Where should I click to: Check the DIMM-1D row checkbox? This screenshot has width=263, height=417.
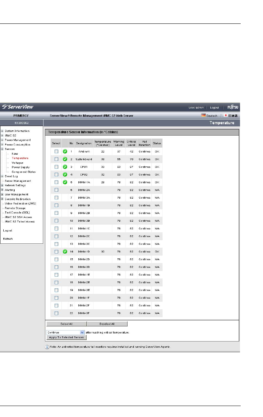56,252
